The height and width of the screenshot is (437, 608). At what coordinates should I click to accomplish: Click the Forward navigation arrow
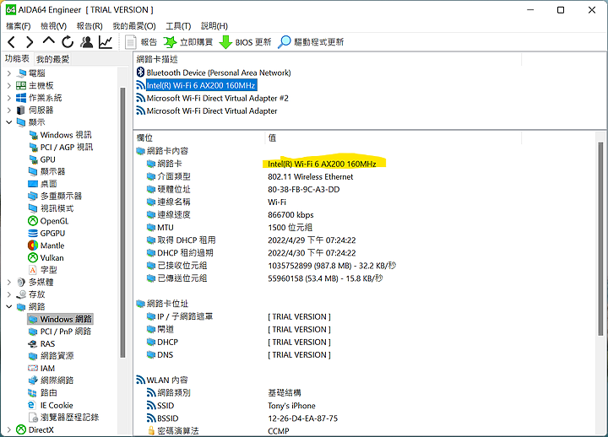[x=30, y=42]
